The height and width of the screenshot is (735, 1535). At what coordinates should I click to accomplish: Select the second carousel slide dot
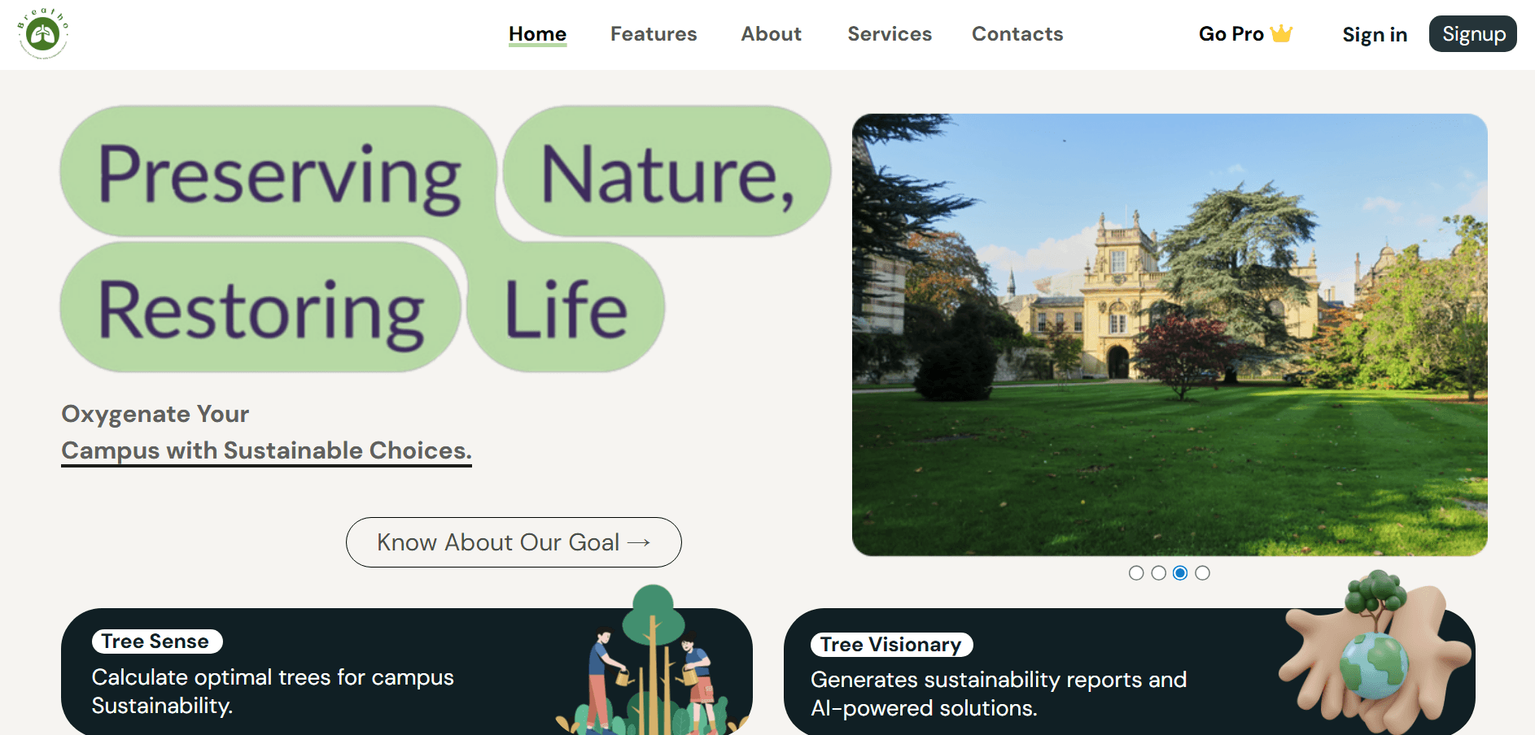click(x=1158, y=573)
